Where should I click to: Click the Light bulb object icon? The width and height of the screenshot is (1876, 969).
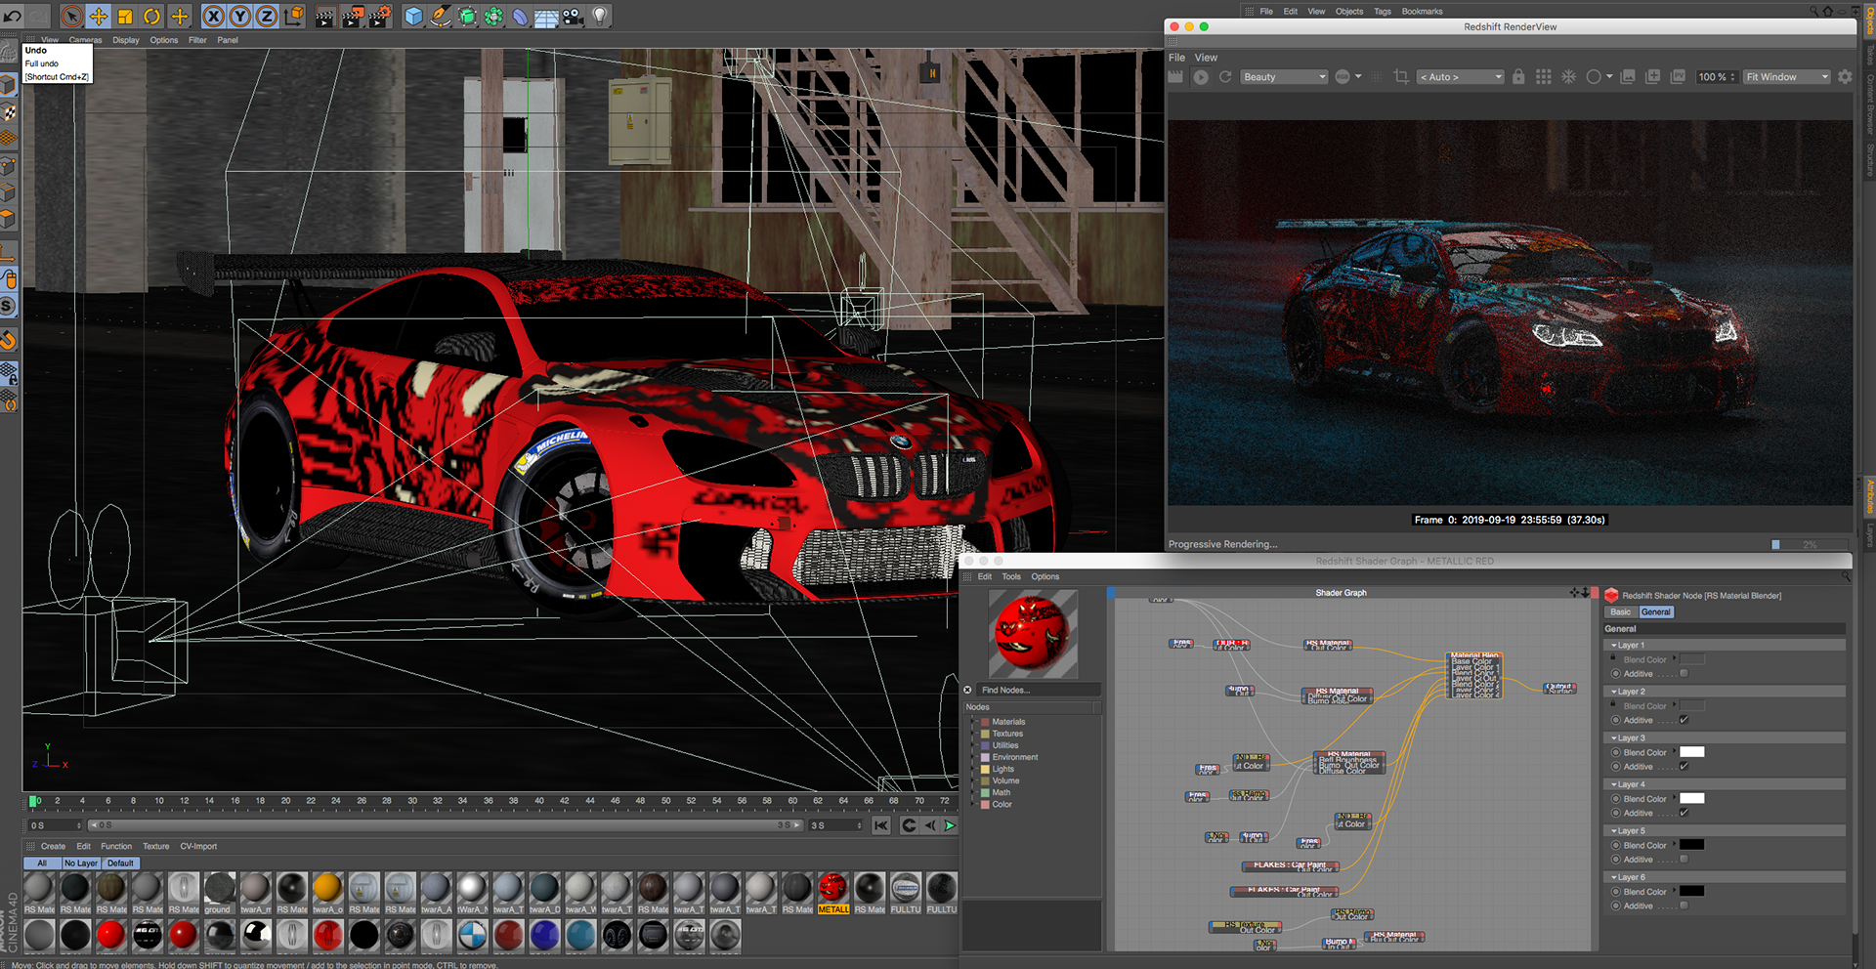[600, 16]
